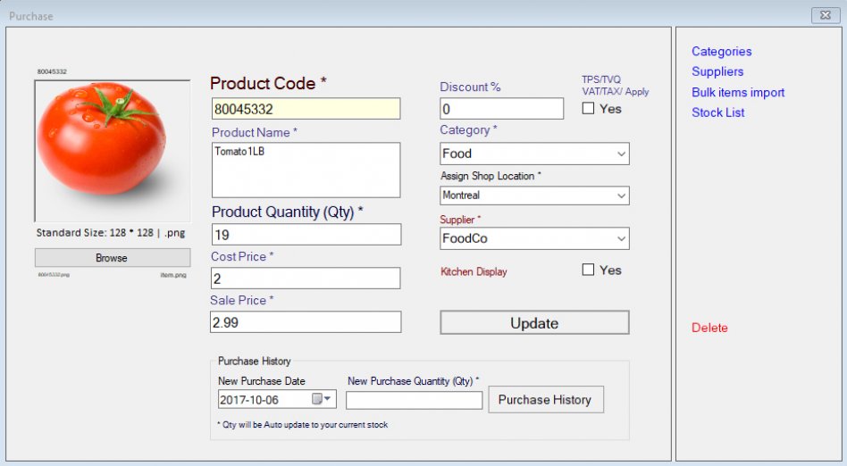
Task: Focus the New Purchase Quantity field
Action: point(414,400)
